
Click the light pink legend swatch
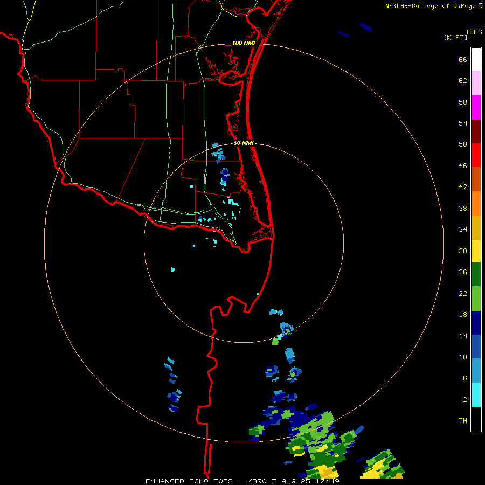point(476,83)
